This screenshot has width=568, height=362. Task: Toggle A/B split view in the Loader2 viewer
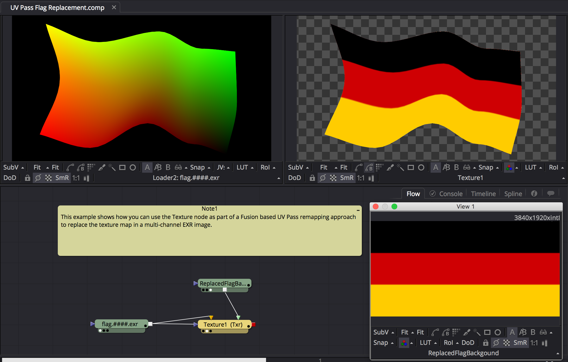click(158, 167)
